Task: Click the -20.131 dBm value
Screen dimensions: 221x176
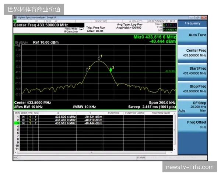Action: [x=93, y=117]
